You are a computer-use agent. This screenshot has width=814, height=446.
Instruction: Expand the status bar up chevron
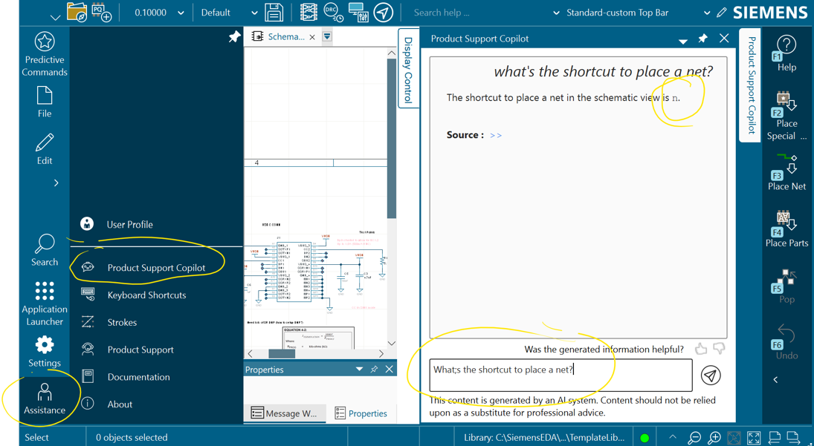673,436
